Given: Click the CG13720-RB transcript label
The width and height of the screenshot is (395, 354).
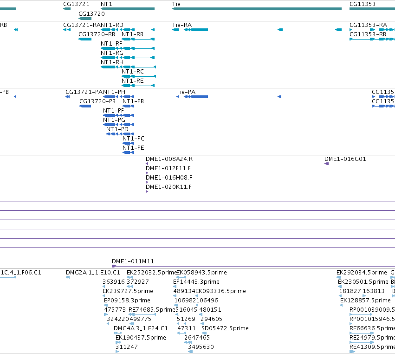Looking at the screenshot, I should (x=97, y=34).
